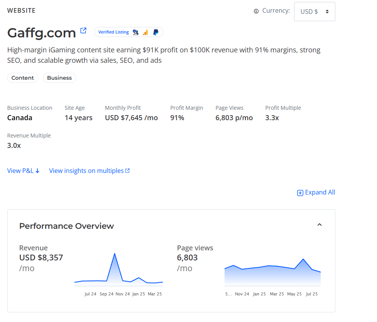This screenshot has width=377, height=322.
Task: Click the Gaffg.com listing title
Action: pyautogui.click(x=42, y=33)
